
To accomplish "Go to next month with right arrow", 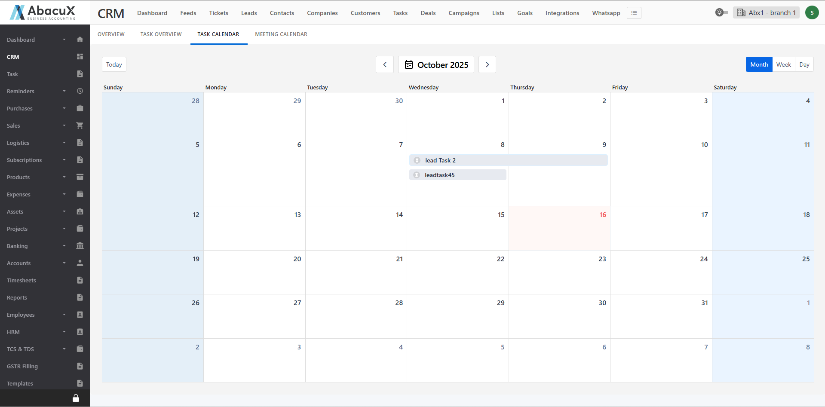I will click(x=487, y=64).
